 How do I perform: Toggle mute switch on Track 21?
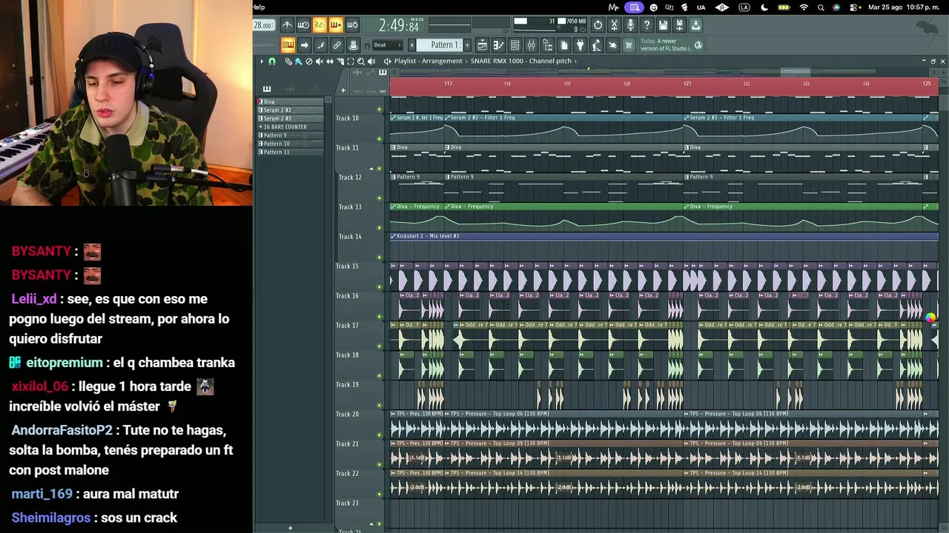(x=380, y=465)
